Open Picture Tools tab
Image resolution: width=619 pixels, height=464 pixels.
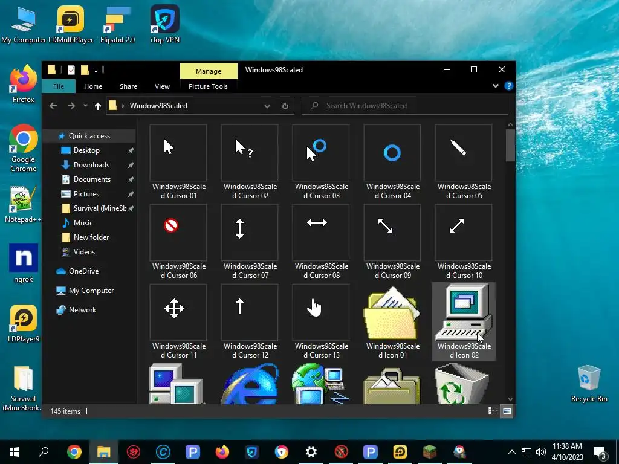[208, 86]
